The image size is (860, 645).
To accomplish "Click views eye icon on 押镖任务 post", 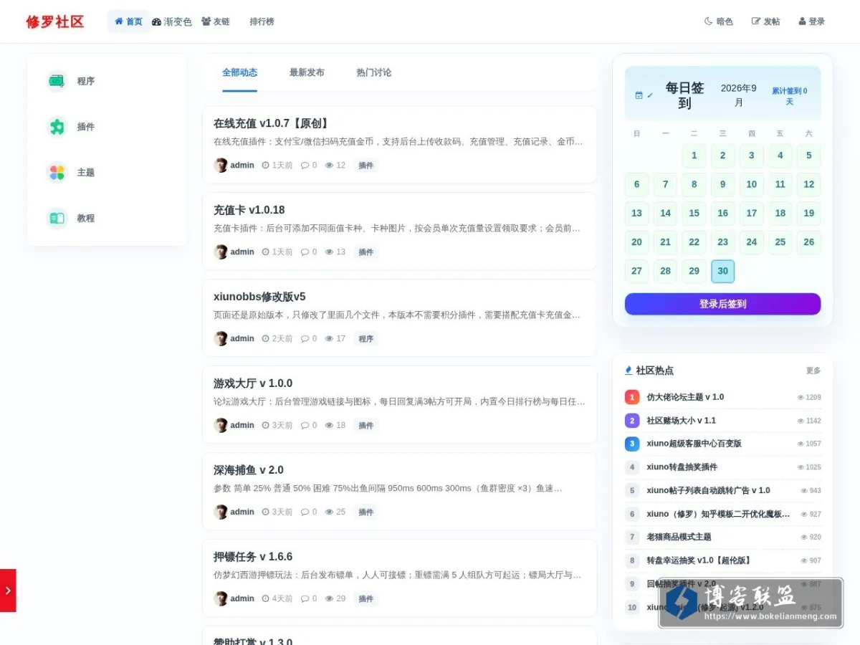I will [329, 599].
